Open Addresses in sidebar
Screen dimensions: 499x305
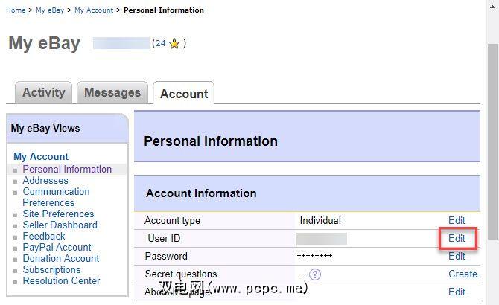(45, 180)
